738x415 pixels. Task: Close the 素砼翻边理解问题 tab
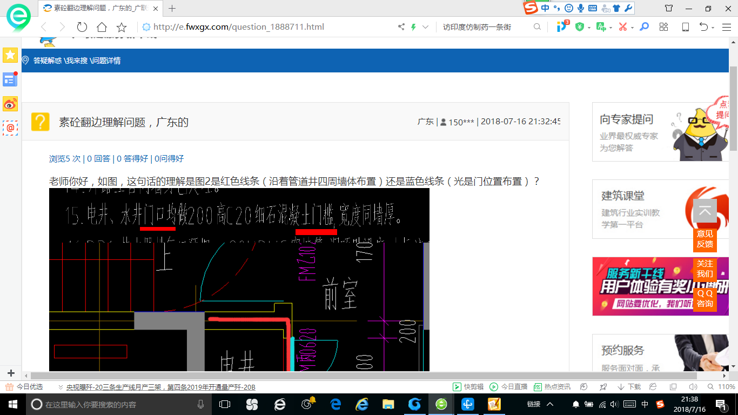pos(156,8)
